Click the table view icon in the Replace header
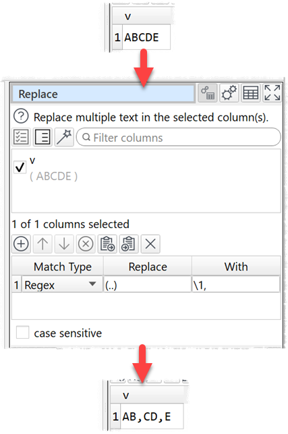The image size is (288, 434). 251,93
